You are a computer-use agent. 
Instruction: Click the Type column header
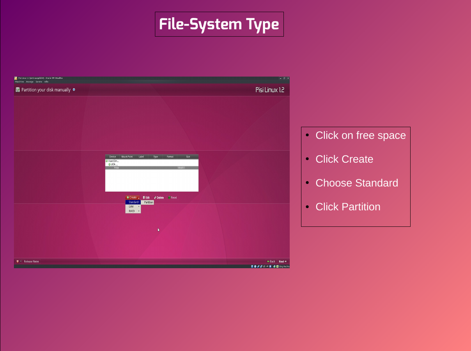(156, 157)
